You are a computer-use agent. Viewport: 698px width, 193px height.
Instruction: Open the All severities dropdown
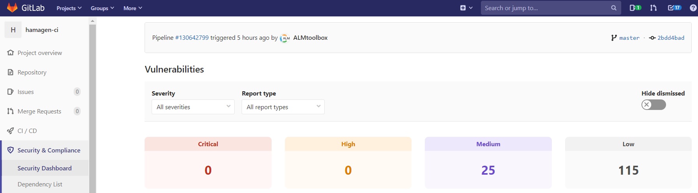pos(193,107)
